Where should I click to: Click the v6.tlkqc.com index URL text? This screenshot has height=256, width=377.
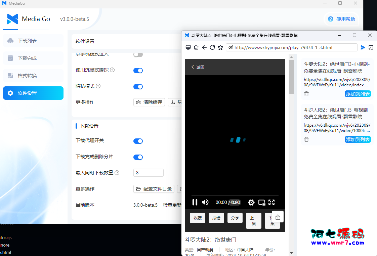[337, 82]
